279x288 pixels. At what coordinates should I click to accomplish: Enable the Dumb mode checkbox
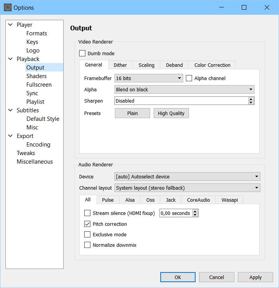point(82,53)
